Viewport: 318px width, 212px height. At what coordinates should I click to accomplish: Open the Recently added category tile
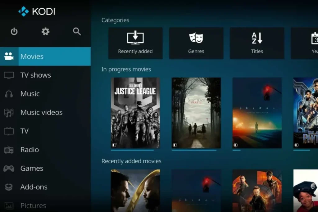tap(135, 43)
